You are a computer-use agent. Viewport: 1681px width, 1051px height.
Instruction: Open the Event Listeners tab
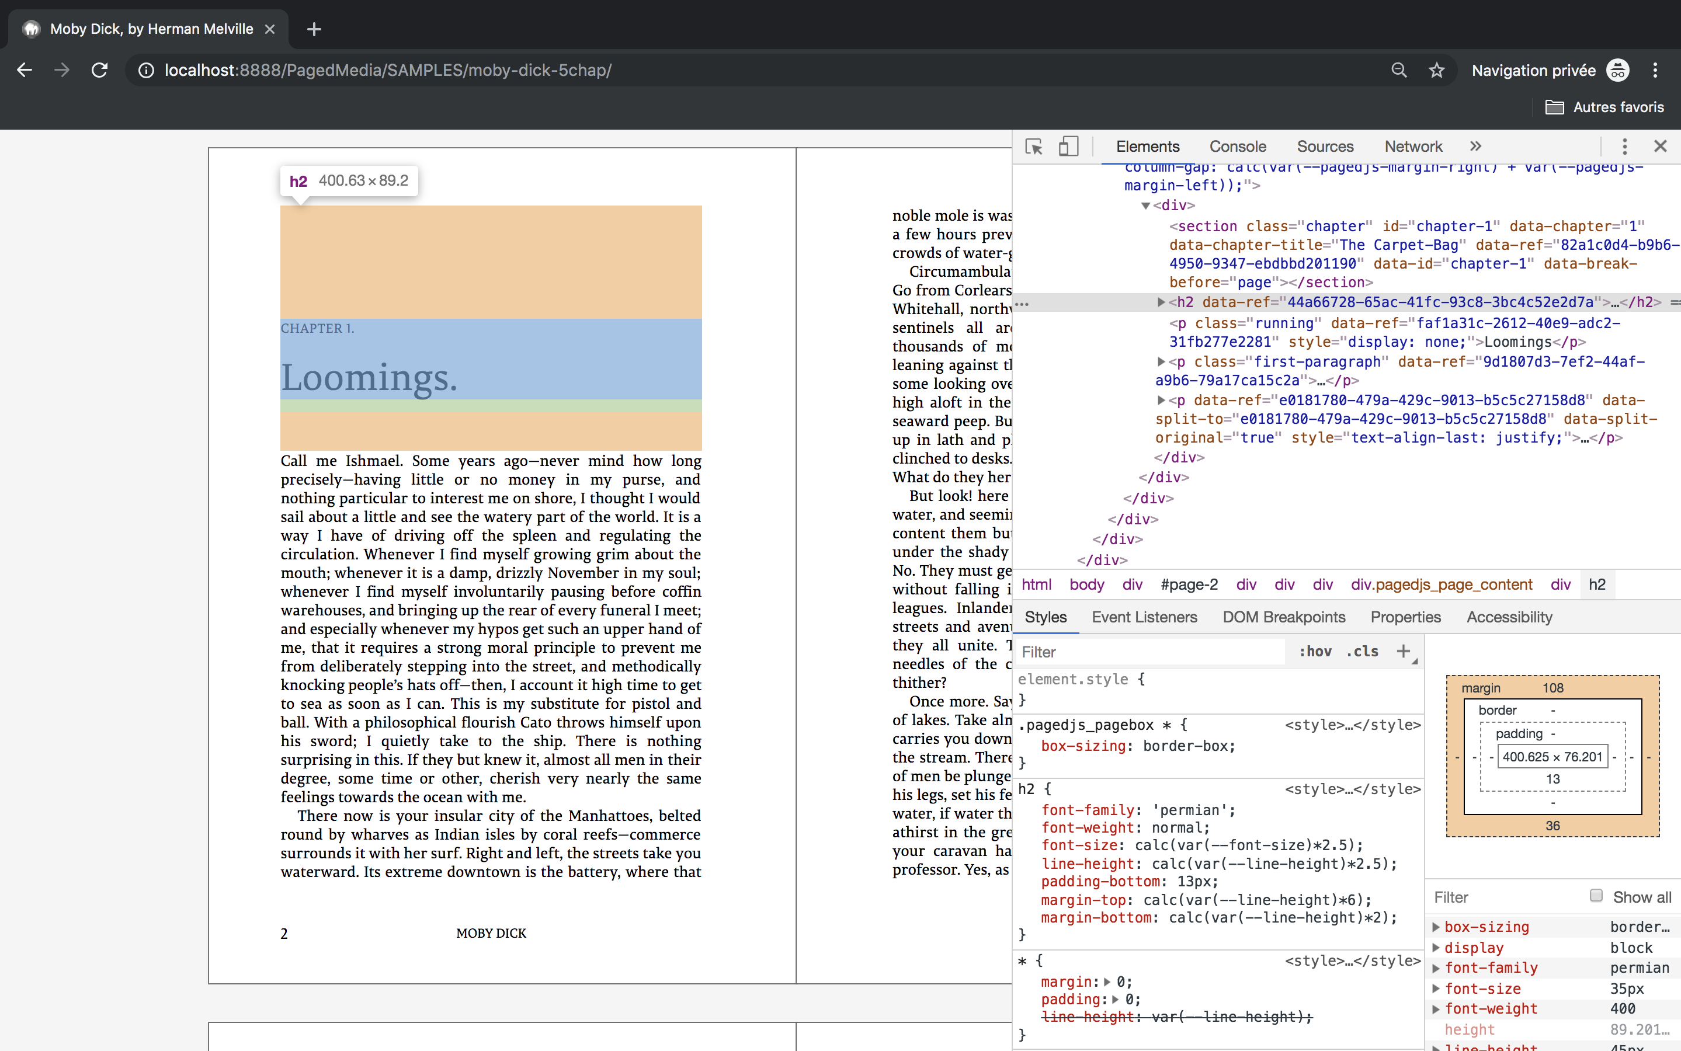point(1144,617)
